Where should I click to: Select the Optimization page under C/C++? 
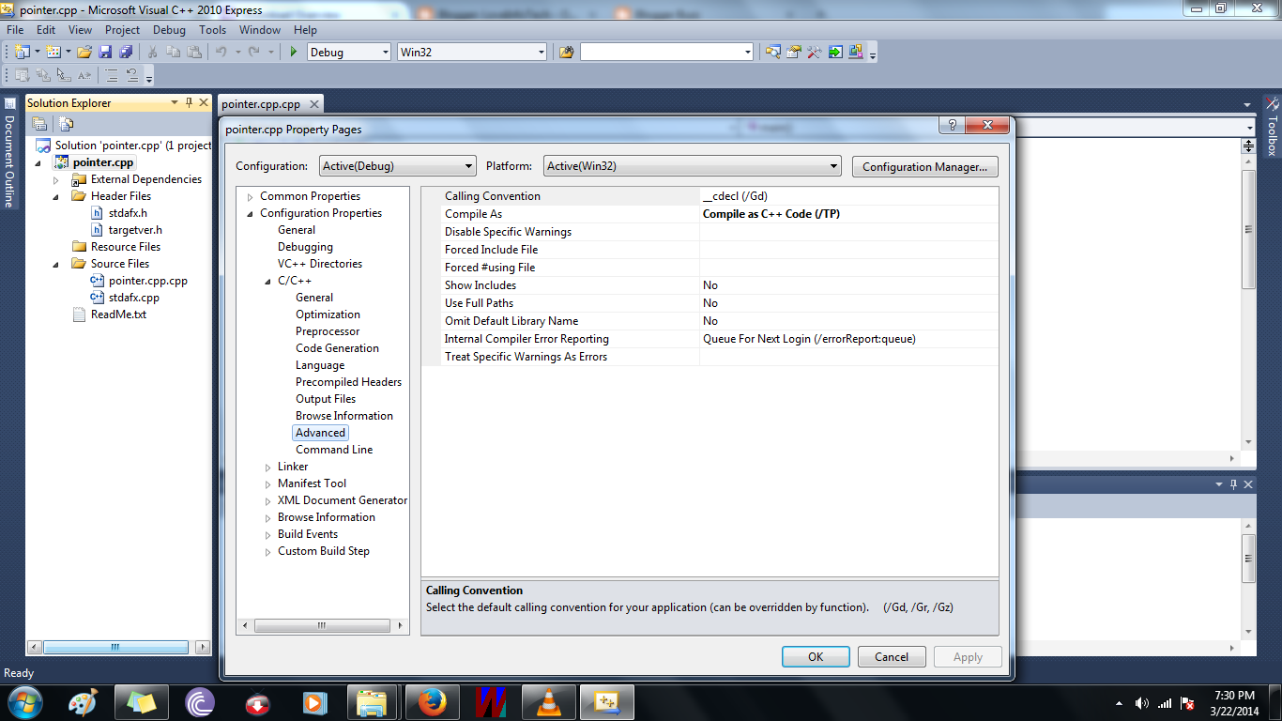pyautogui.click(x=328, y=314)
